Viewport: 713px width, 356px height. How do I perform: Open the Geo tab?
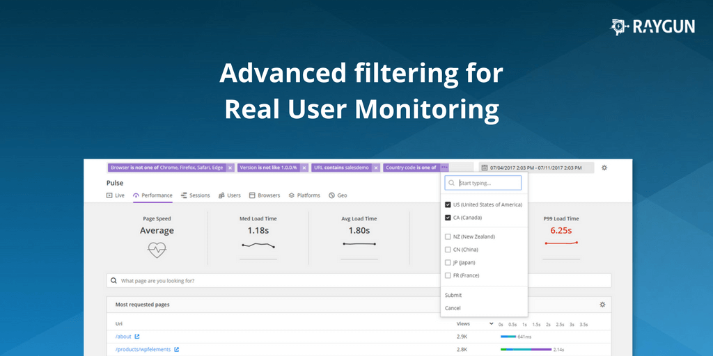click(x=338, y=195)
